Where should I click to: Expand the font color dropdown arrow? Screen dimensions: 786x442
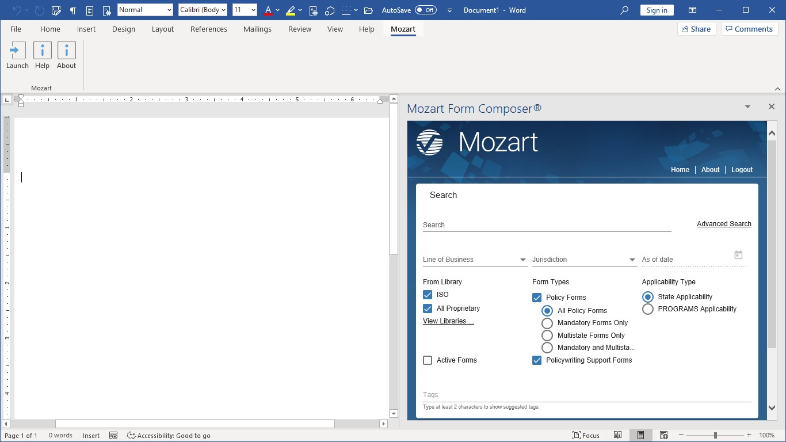(277, 10)
